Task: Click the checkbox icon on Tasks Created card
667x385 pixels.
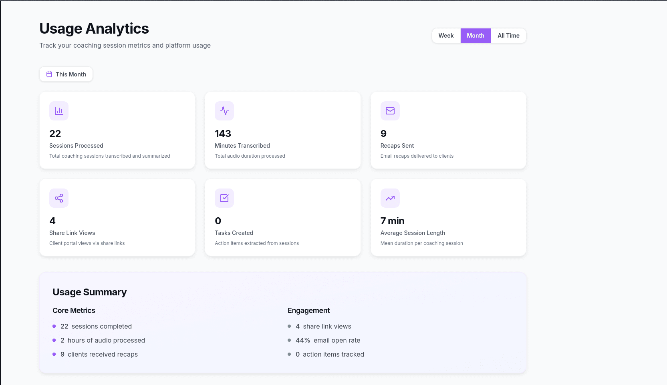Action: 224,198
